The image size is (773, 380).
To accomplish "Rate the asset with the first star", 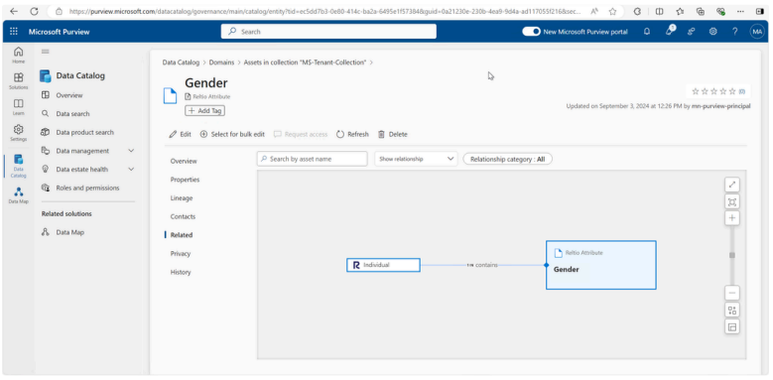I will 696,91.
